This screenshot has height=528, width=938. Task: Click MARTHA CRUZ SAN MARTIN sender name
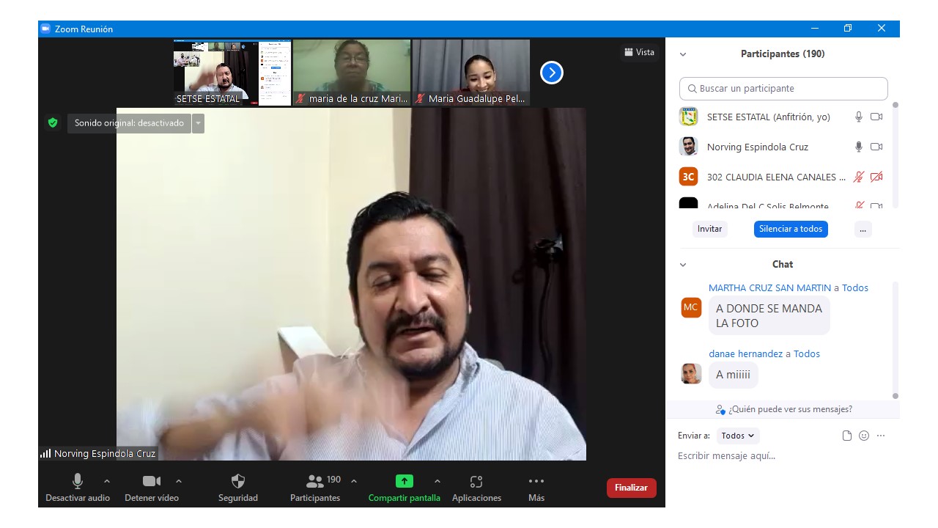click(x=769, y=288)
